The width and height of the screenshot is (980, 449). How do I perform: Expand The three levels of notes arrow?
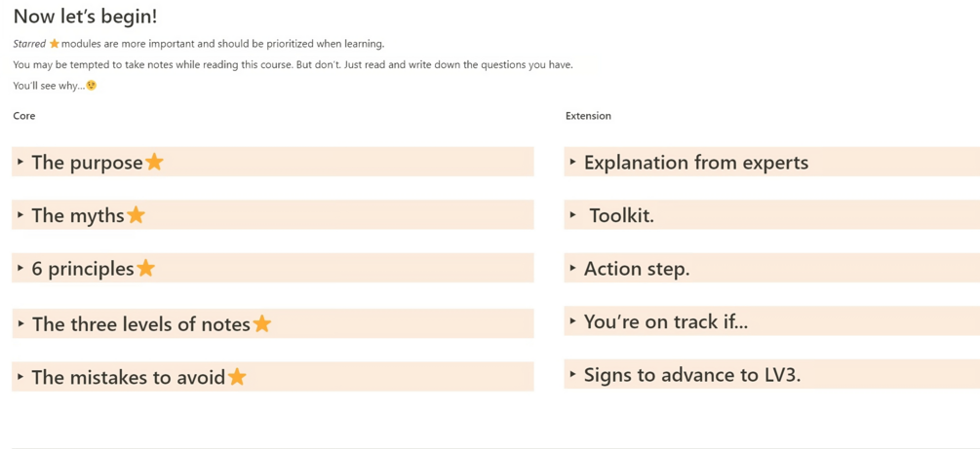point(20,323)
